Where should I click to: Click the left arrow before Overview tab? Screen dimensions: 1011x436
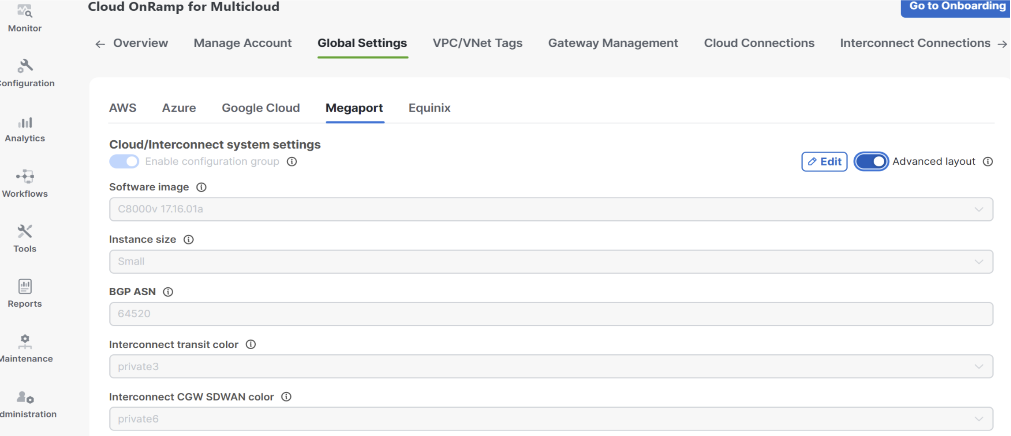point(100,44)
